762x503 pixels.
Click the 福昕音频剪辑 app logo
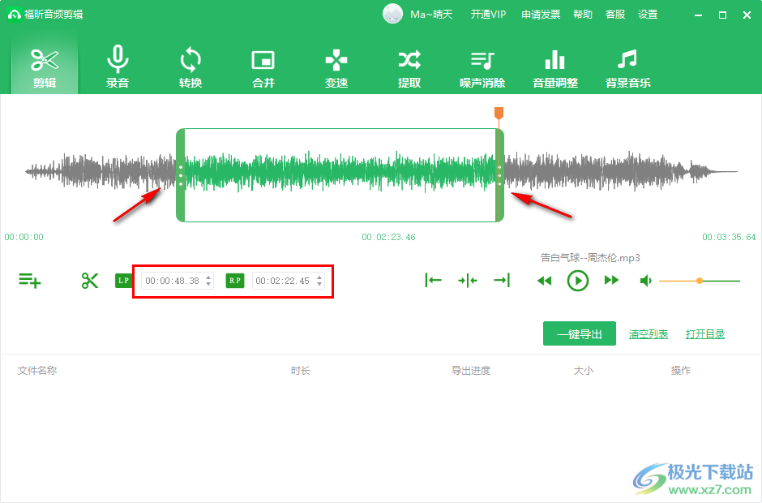(14, 15)
